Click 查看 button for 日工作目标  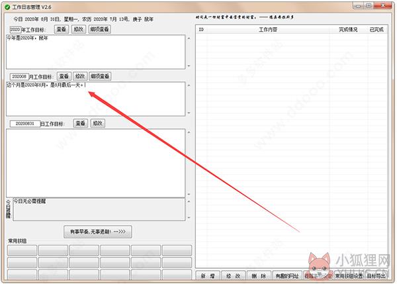(x=81, y=123)
